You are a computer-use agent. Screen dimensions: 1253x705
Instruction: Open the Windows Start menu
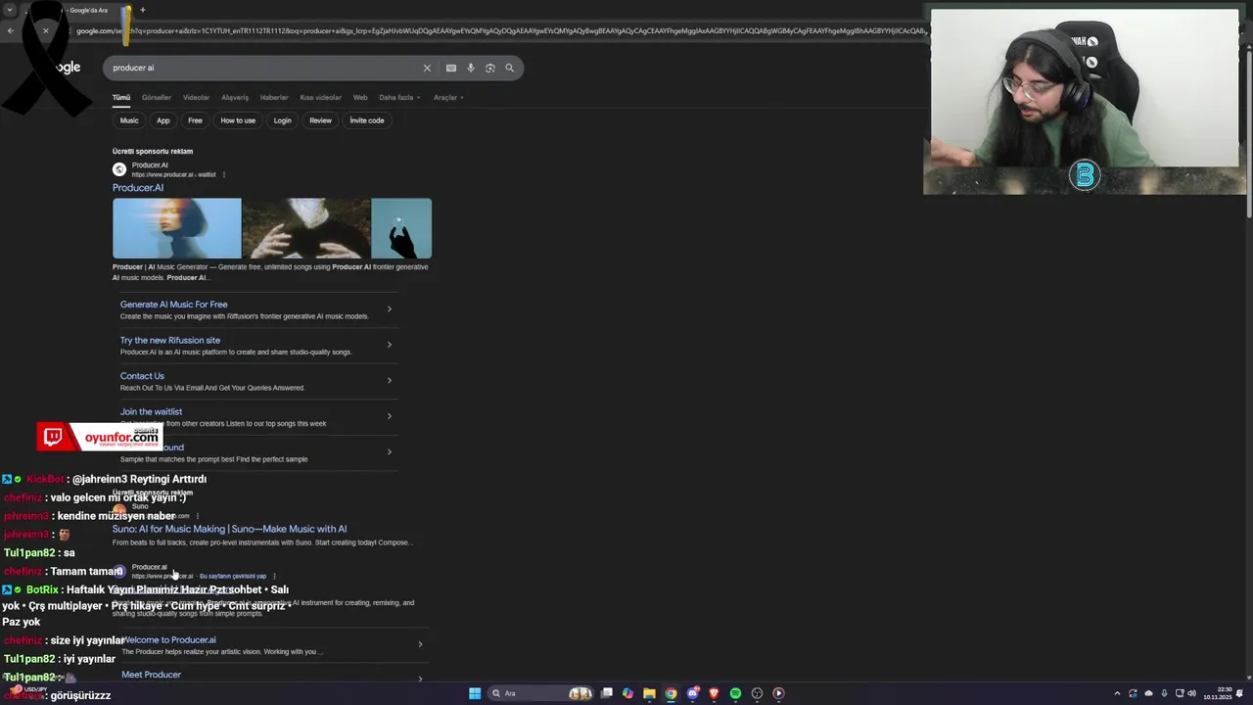(475, 693)
